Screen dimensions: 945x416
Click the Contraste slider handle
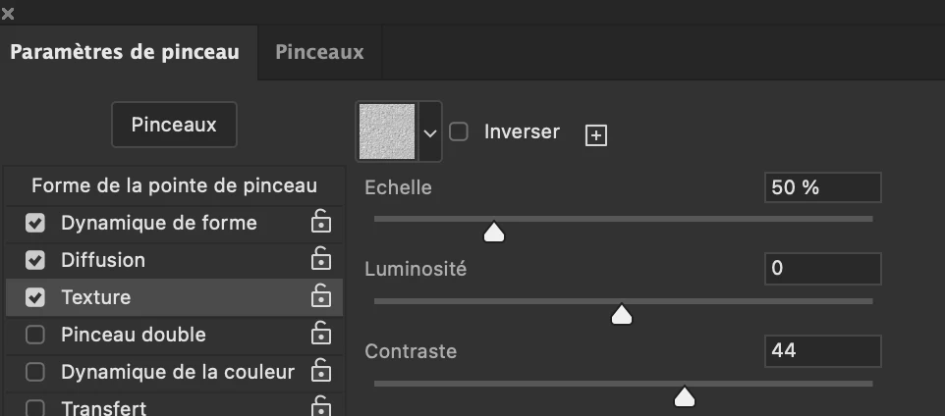(684, 396)
